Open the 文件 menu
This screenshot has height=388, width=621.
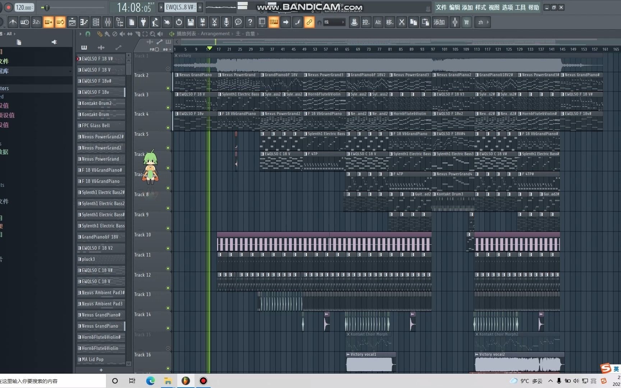441,8
